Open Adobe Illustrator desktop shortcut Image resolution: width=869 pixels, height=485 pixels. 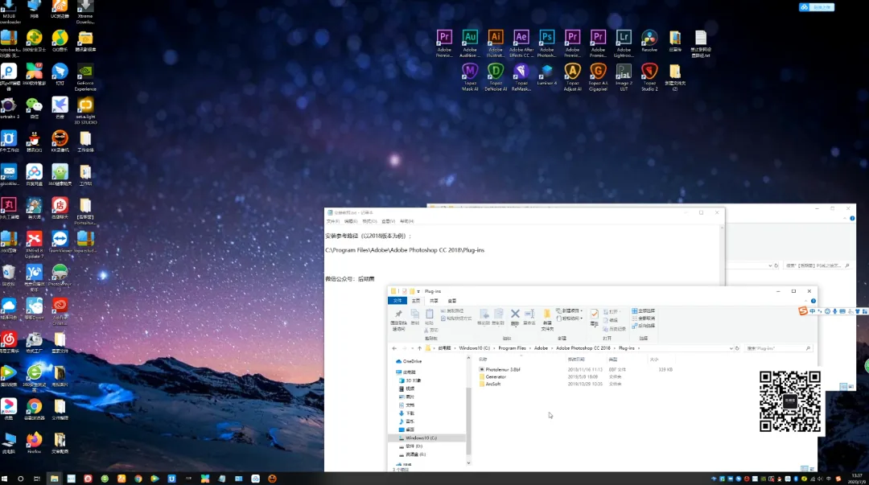[x=496, y=43]
